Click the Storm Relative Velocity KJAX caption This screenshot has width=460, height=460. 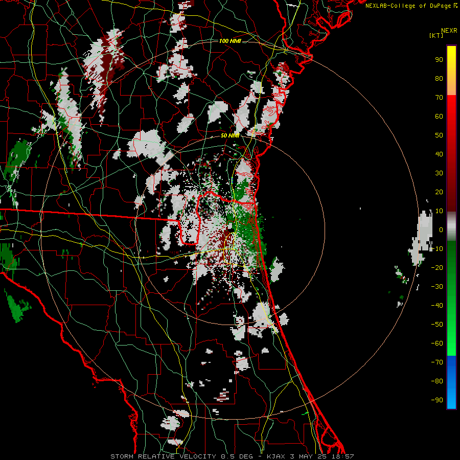pyautogui.click(x=232, y=456)
